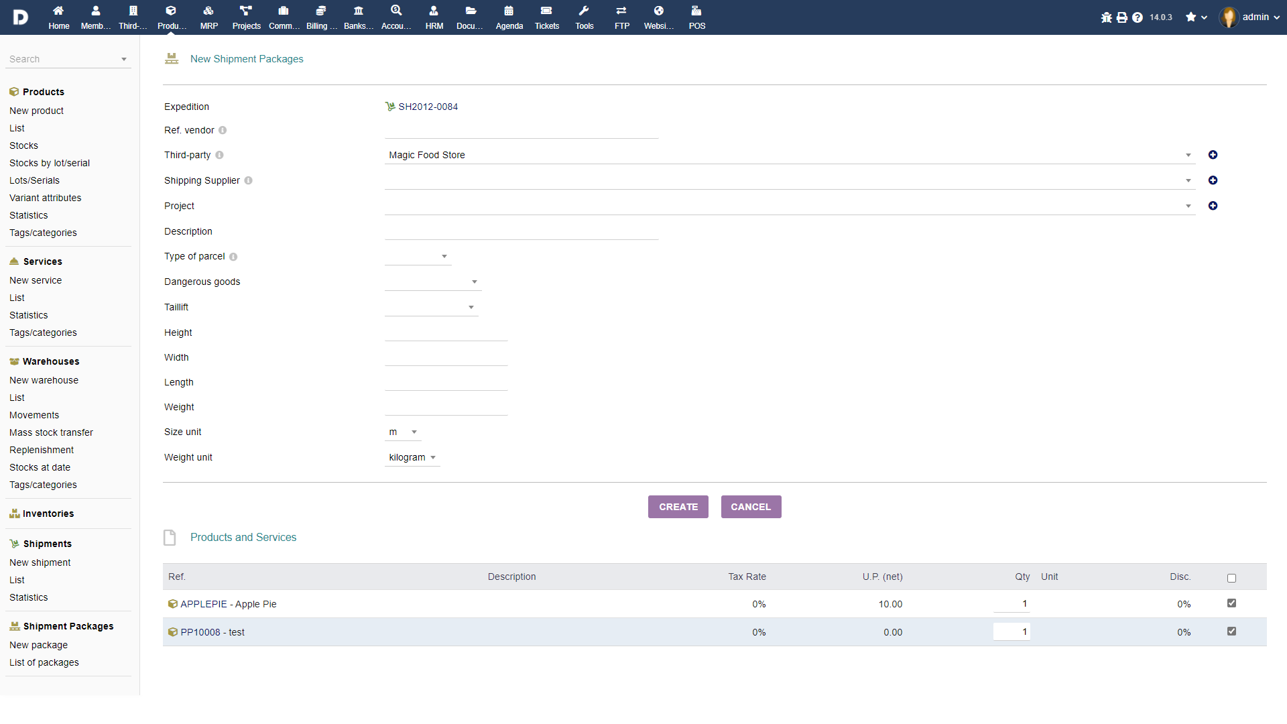Click the Dolibarr logo icon
Viewport: 1287px width, 724px height.
click(x=20, y=17)
